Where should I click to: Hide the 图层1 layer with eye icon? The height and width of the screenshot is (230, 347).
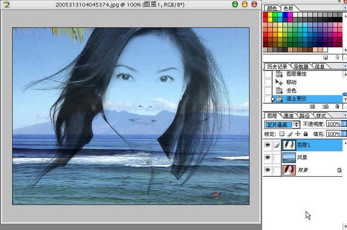click(x=267, y=145)
